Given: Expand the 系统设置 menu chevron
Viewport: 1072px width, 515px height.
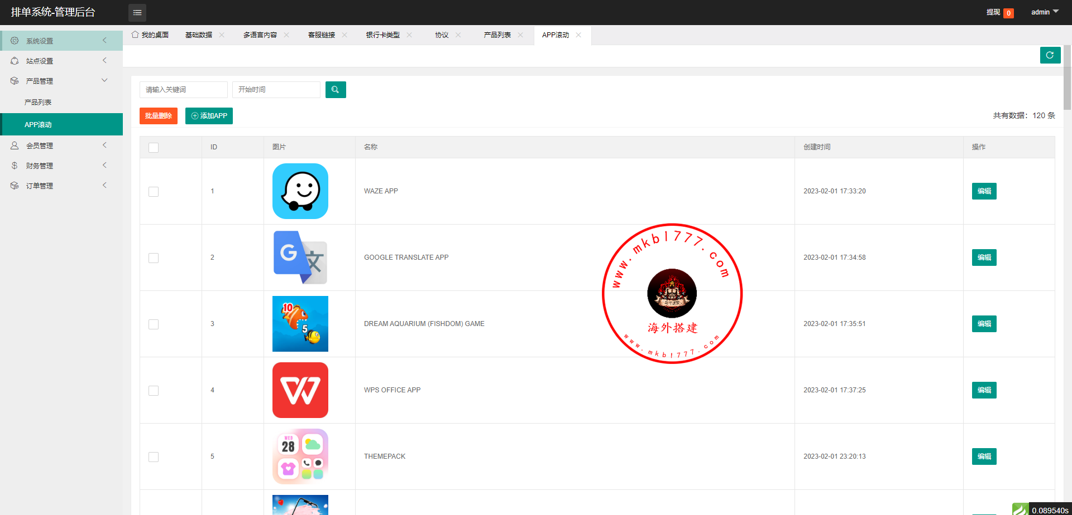Looking at the screenshot, I should click(104, 40).
